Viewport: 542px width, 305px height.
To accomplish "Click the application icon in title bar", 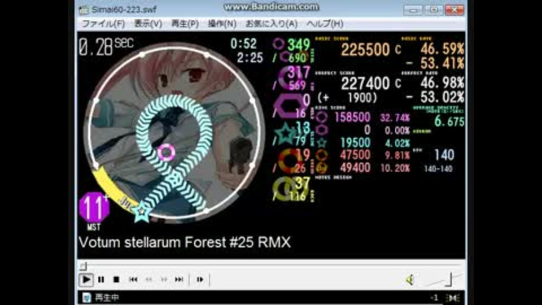I will pyautogui.click(x=84, y=10).
